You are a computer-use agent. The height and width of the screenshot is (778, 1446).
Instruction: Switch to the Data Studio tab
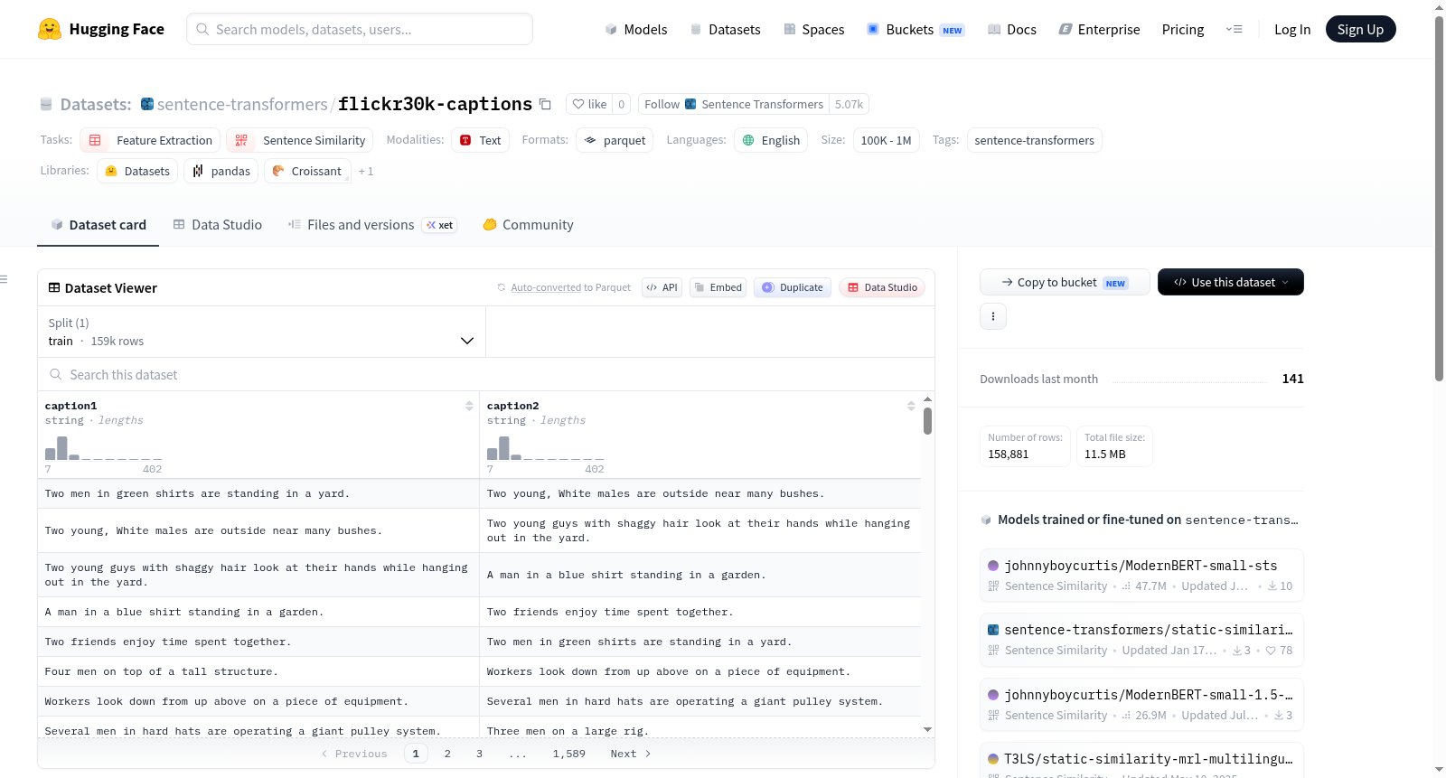pos(217,225)
